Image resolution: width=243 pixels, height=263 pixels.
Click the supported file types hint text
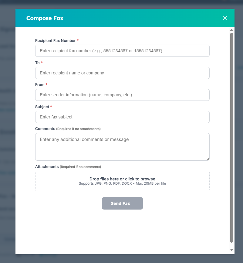click(x=122, y=184)
